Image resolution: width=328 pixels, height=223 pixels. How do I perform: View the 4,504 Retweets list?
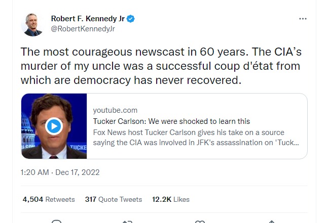point(49,199)
